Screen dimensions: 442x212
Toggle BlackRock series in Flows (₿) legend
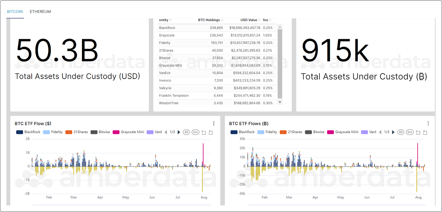click(243, 132)
